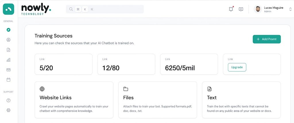
Task: Open the documents sidebar icon
Action: pyautogui.click(x=8, y=50)
